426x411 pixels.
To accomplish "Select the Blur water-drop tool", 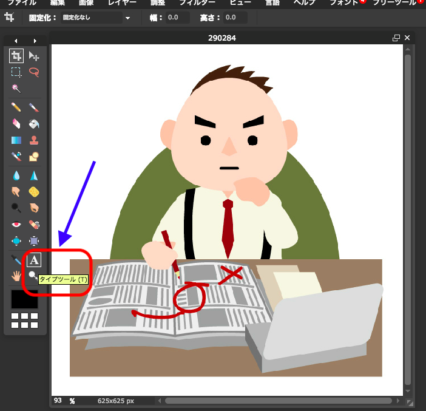I will (16, 175).
